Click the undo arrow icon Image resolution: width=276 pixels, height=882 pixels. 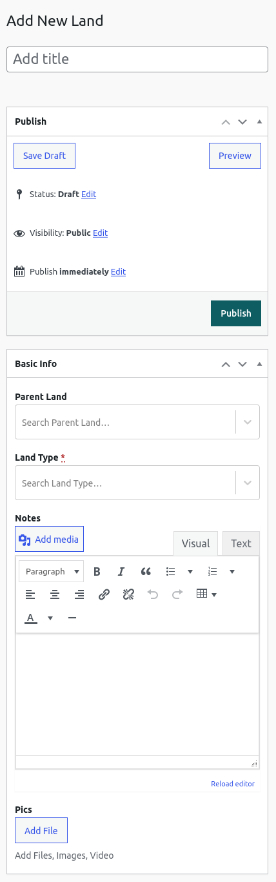point(153,594)
